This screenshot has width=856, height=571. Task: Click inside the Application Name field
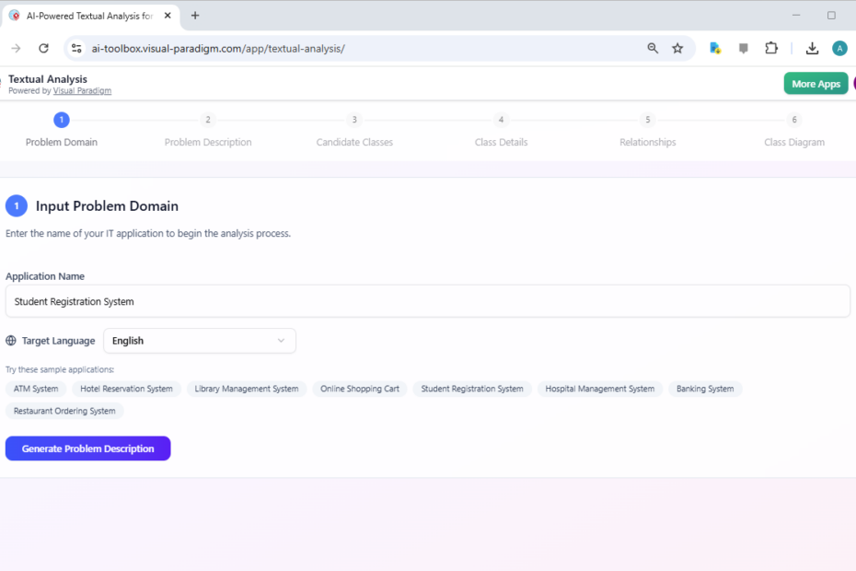click(428, 300)
